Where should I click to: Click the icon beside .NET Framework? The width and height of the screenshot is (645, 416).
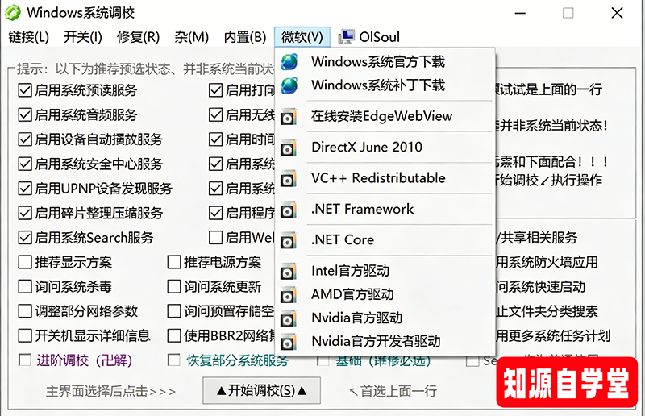[289, 210]
